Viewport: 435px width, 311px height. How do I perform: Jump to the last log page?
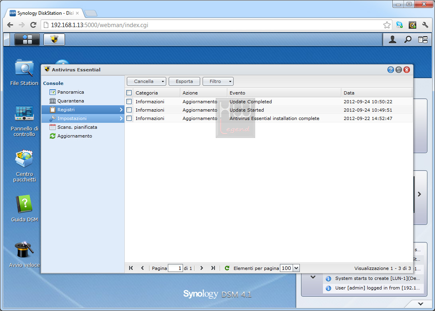tap(213, 268)
